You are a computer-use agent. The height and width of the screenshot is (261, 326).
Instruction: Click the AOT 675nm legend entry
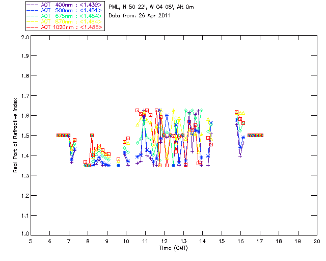[x=64, y=16]
